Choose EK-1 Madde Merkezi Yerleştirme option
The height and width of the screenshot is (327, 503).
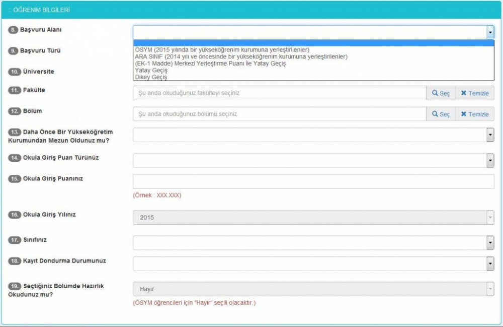(x=210, y=63)
